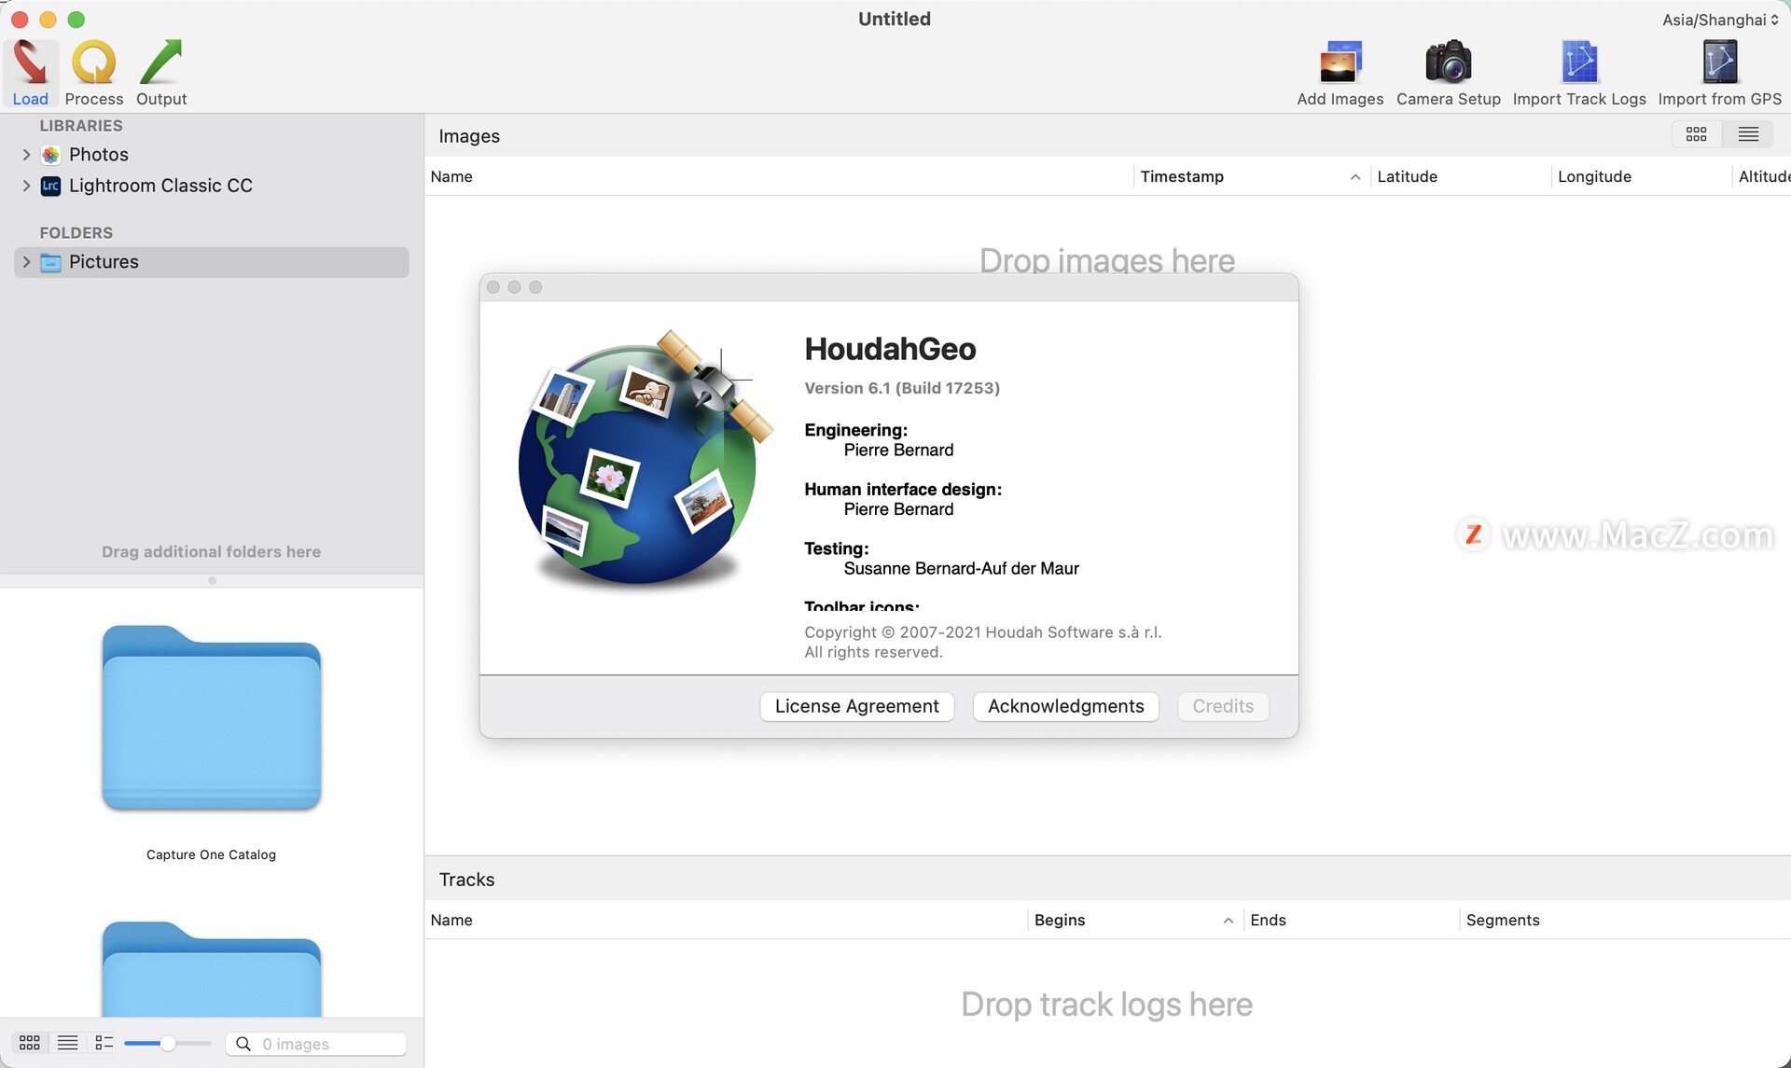Screen dimensions: 1791x1068
Task: Minimize the Untitled window
Action: tap(49, 20)
